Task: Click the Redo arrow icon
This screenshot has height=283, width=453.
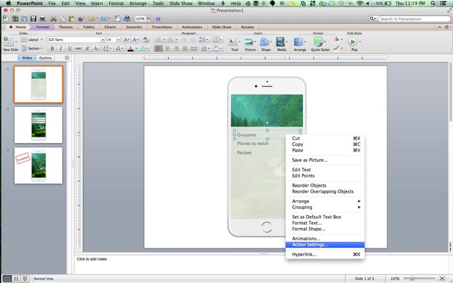Action: pyautogui.click(x=104, y=19)
